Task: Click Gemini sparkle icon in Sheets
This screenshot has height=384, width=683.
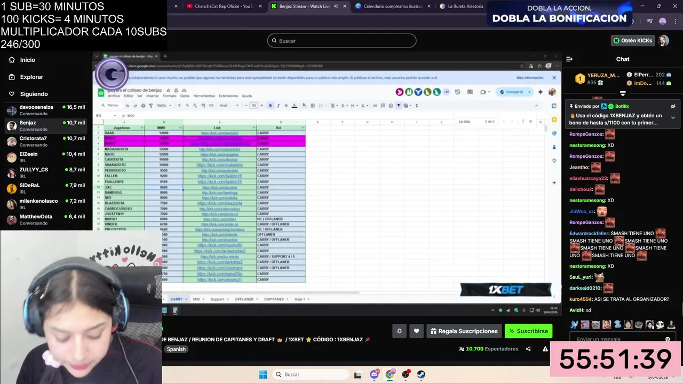Action: coord(540,92)
